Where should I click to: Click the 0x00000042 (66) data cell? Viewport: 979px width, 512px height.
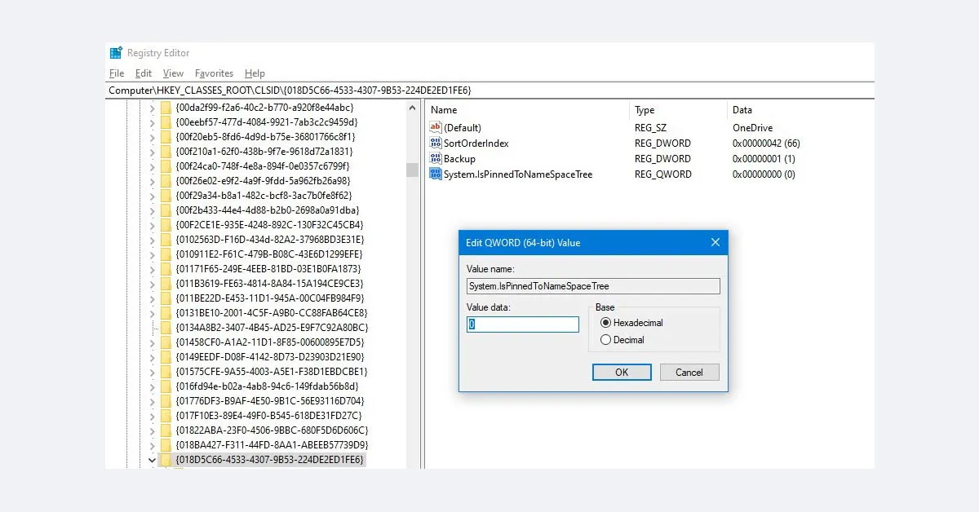coord(765,143)
